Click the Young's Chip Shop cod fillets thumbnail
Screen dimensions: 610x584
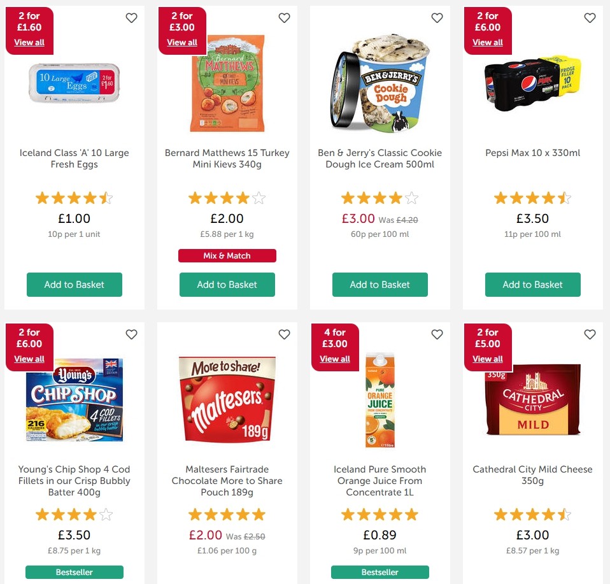pyautogui.click(x=74, y=400)
